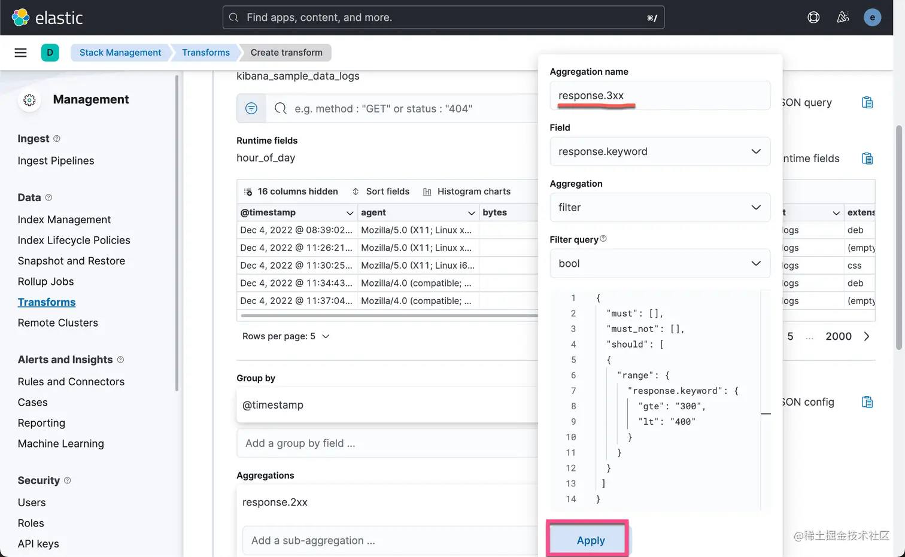This screenshot has height=557, width=905.
Task: Click the page vertical scrollbar
Action: [x=899, y=238]
